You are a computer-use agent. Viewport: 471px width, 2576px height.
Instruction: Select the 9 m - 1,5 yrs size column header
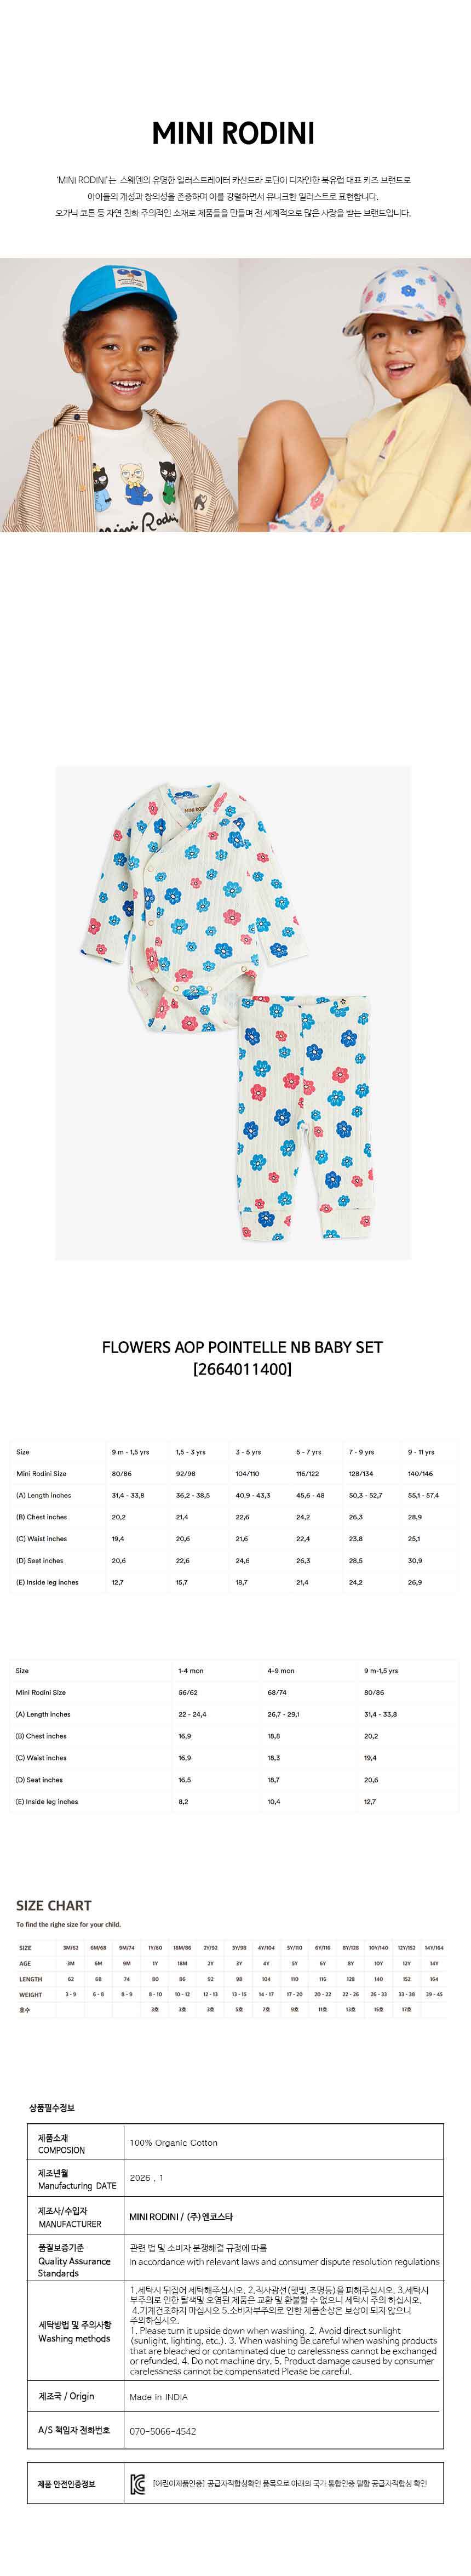click(130, 1452)
